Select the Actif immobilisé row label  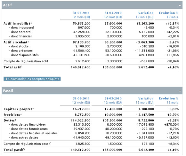click(18, 23)
